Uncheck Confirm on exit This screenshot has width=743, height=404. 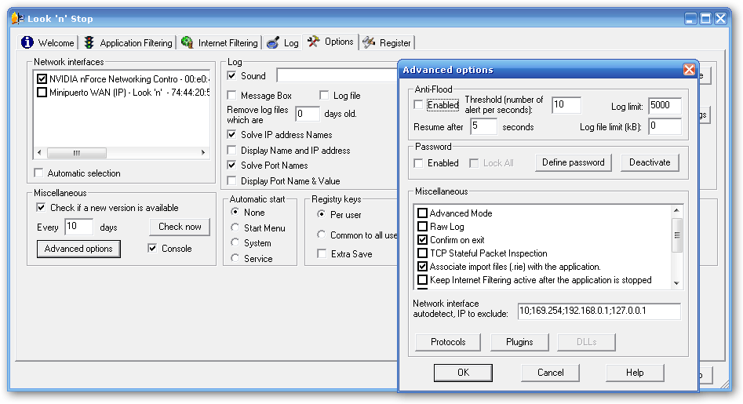[x=423, y=239]
